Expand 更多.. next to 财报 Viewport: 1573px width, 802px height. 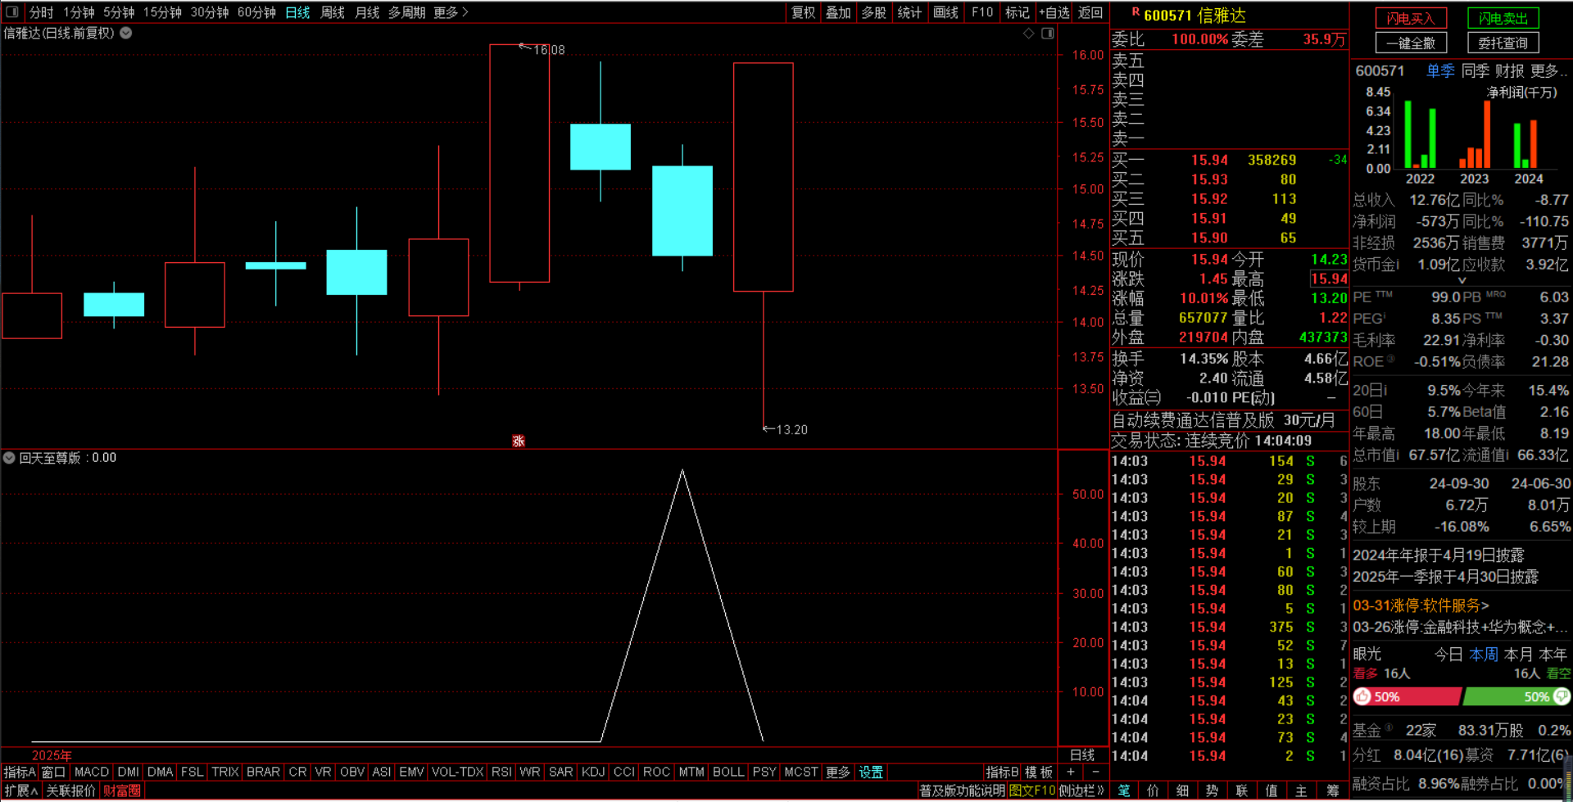click(1548, 71)
